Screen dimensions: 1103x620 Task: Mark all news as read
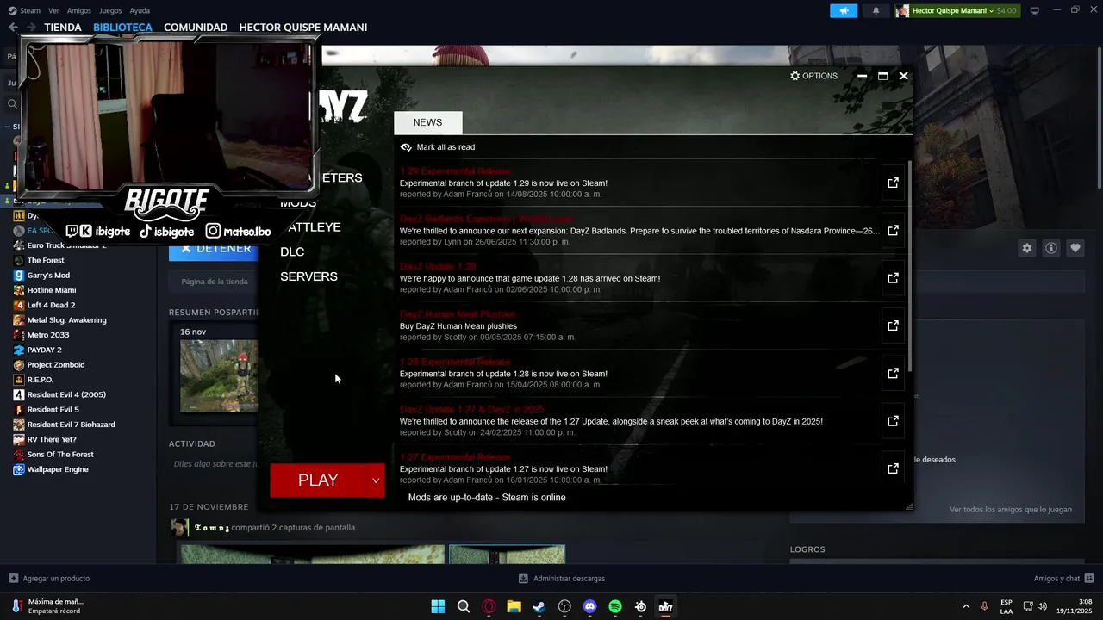pos(438,147)
